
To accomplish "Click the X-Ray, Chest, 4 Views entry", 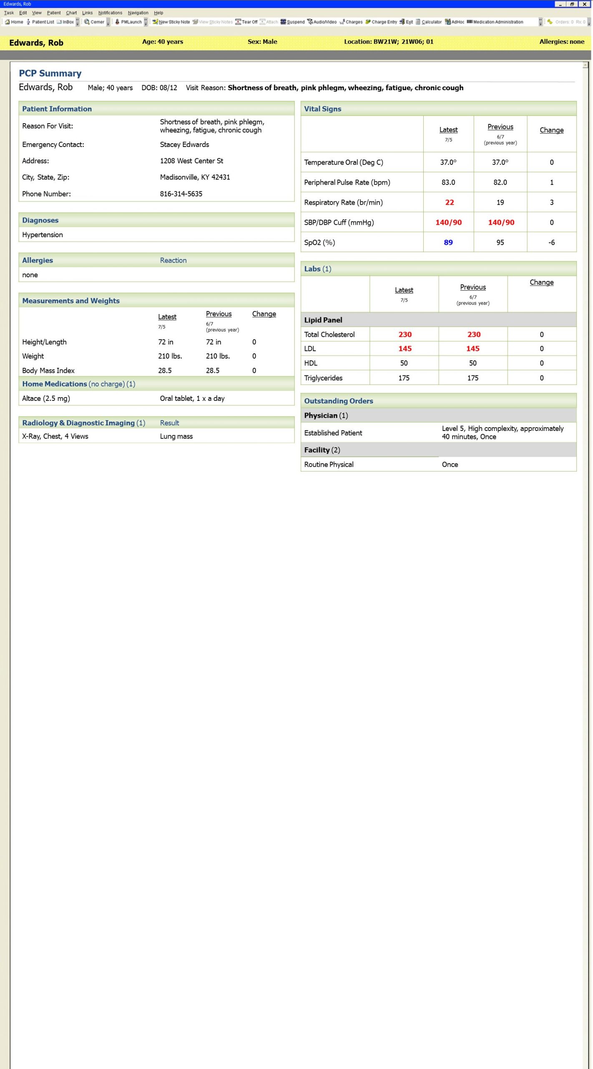I will (55, 436).
